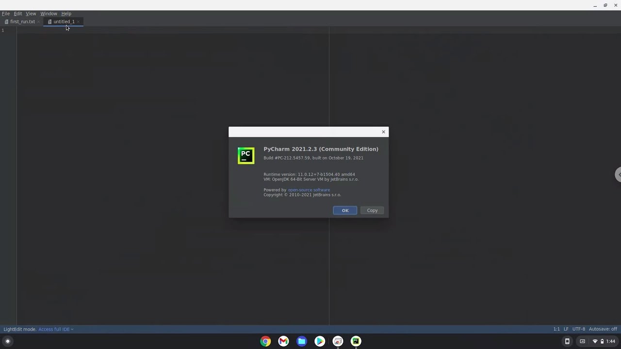Image resolution: width=621 pixels, height=349 pixels.
Task: Click the Copy button in the About dialog
Action: click(x=372, y=210)
